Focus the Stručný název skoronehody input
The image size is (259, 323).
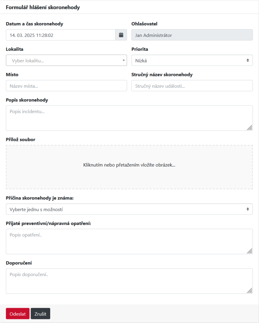click(192, 85)
